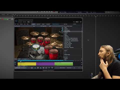Open the Drums tab in Superior Drummer
Screen dimensions: 120x90
[x=33, y=24]
